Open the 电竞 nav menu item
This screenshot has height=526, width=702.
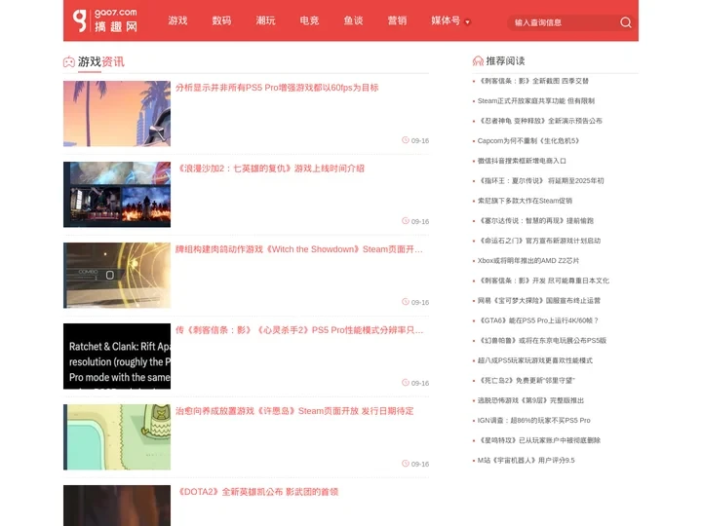pyautogui.click(x=309, y=20)
